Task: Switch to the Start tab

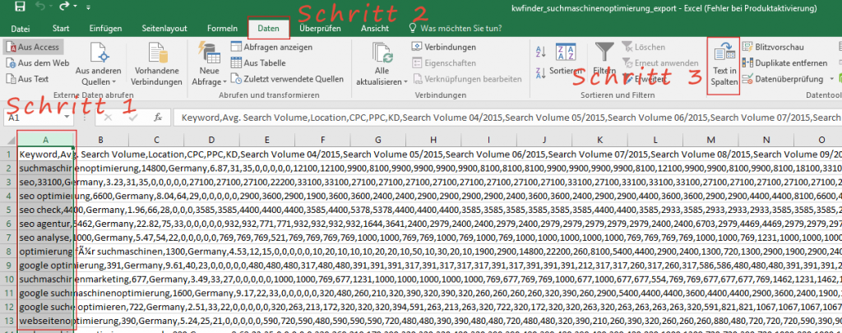Action: click(61, 29)
